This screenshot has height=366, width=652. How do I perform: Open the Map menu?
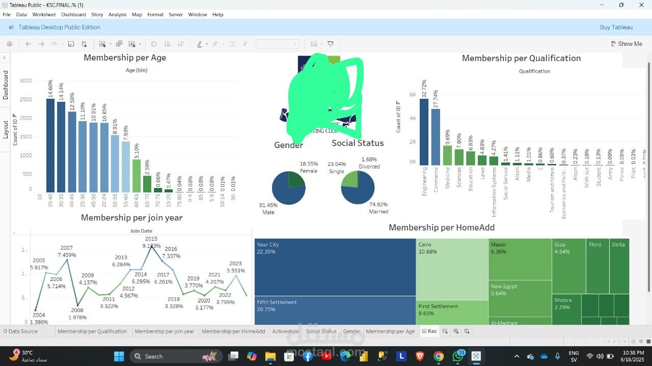pos(137,15)
